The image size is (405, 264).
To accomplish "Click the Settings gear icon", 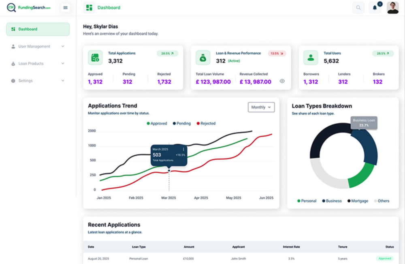I will click(13, 81).
